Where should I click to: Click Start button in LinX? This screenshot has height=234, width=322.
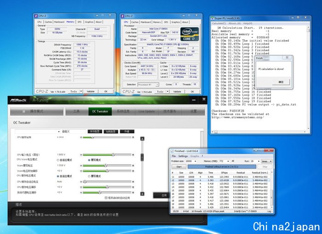(179, 167)
